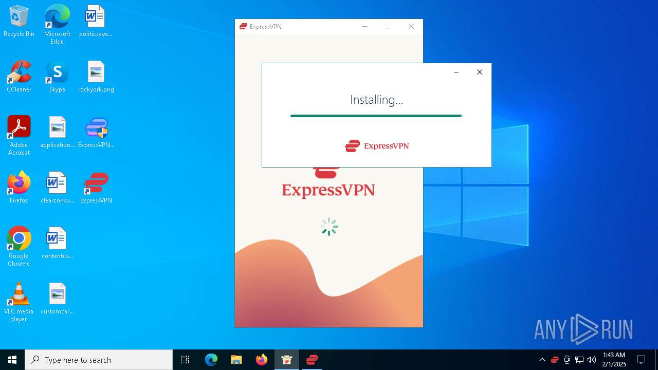Show hidden system tray icons
Screen dimensions: 658x370
click(x=542, y=360)
